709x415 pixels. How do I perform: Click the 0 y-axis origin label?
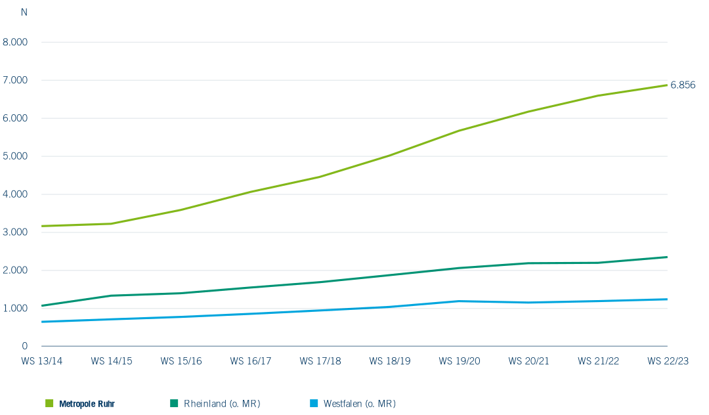(x=24, y=346)
